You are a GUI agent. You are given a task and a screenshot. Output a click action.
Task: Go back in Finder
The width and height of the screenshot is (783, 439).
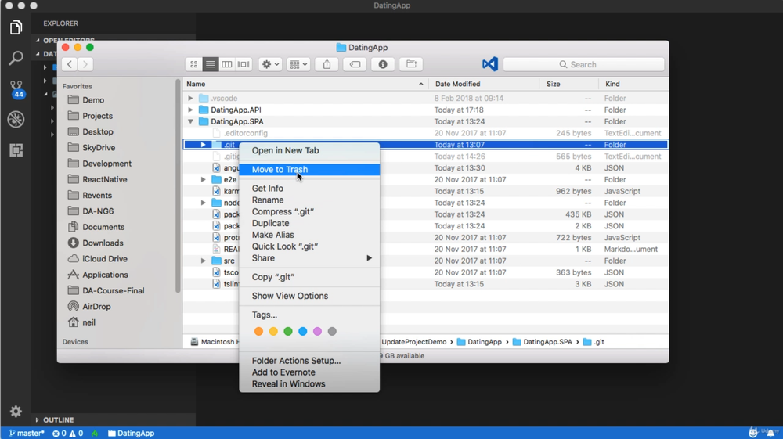click(70, 64)
